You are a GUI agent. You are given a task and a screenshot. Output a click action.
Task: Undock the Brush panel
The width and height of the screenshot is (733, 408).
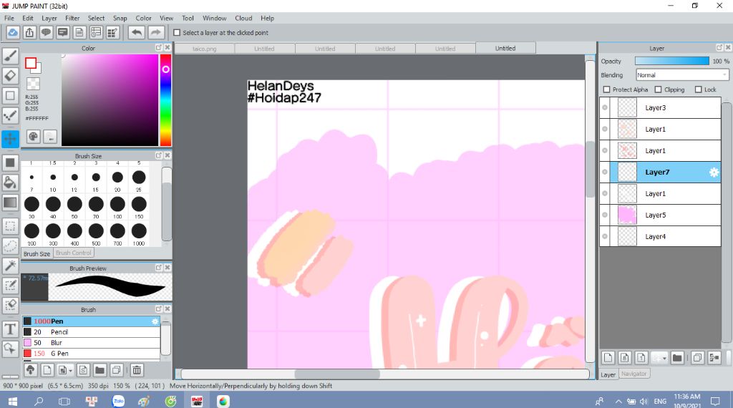click(x=158, y=309)
